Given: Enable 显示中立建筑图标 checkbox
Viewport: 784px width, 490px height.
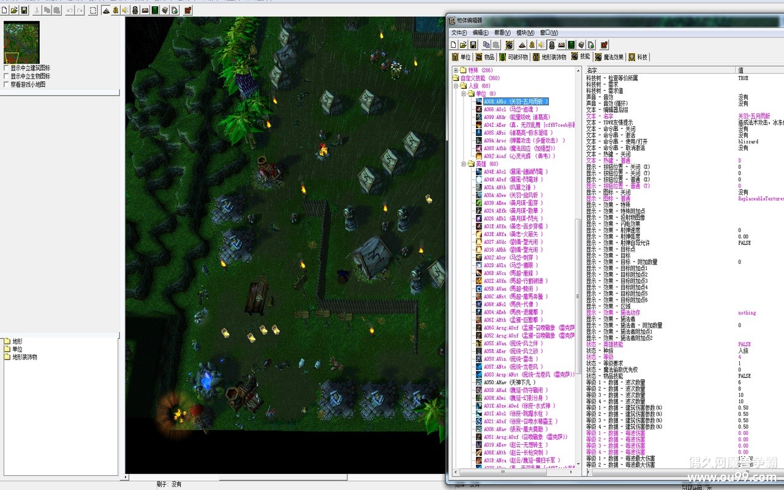Looking at the screenshot, I should click(x=7, y=68).
